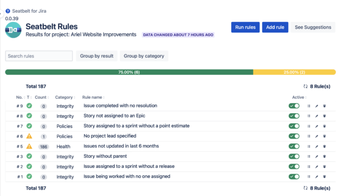
Task: Delete the sprint without a point estimate rule
Action: coord(324,126)
